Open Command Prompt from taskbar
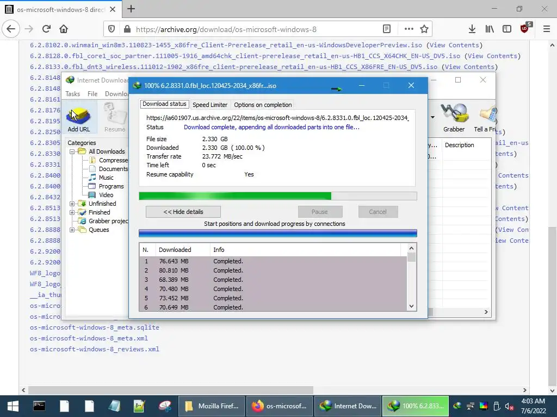This screenshot has width=557, height=417. point(39,406)
